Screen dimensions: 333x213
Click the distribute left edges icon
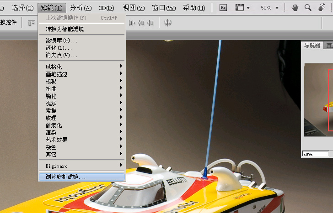point(132,23)
